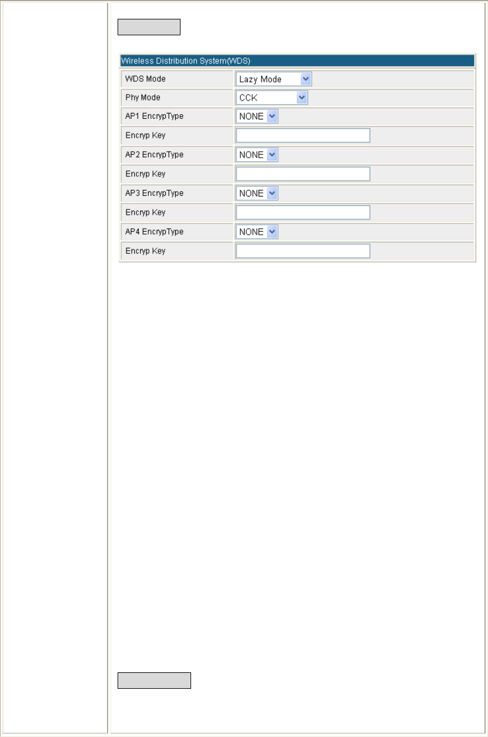Click the AP3 EncrypType label
The height and width of the screenshot is (737, 488).
[154, 193]
